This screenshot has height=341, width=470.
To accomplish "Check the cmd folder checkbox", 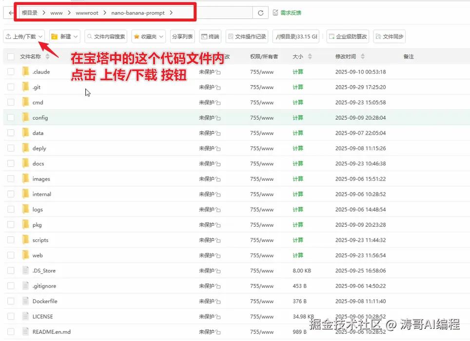I will (11, 102).
